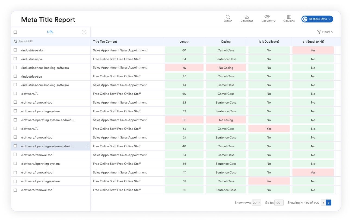
Task: Click the three-dot menu on highlighted row
Action: coord(87,146)
